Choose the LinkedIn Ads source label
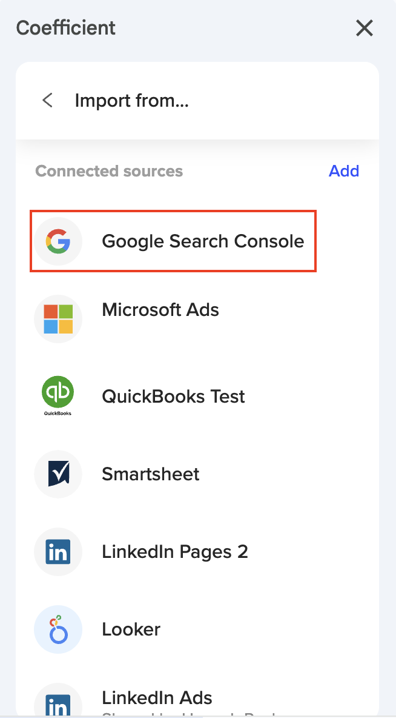Image resolution: width=396 pixels, height=718 pixels. pos(157,697)
